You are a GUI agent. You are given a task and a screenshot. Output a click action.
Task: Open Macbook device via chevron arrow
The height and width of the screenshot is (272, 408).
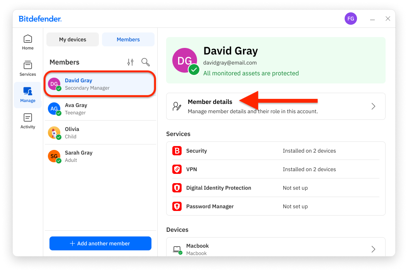point(373,249)
